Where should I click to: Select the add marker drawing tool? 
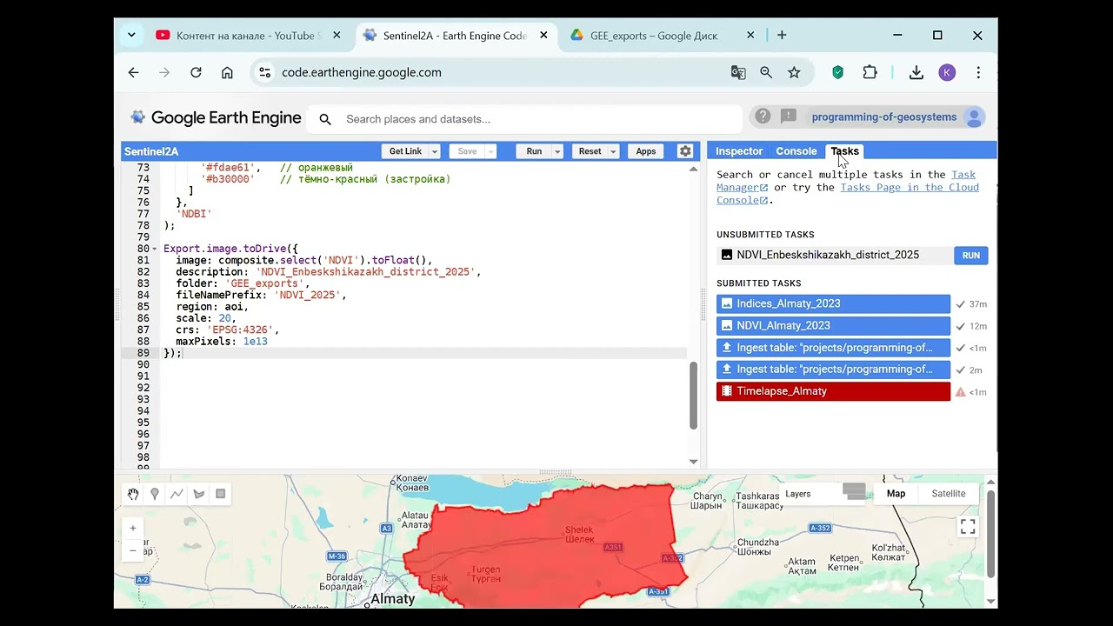coord(155,494)
